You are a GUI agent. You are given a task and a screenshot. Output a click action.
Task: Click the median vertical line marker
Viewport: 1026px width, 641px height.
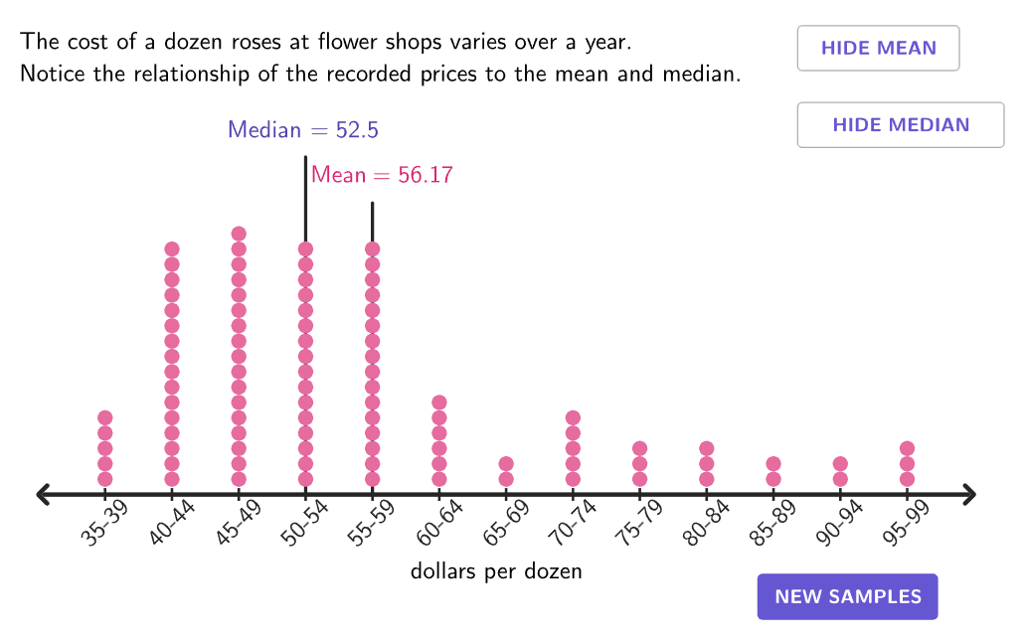305,198
